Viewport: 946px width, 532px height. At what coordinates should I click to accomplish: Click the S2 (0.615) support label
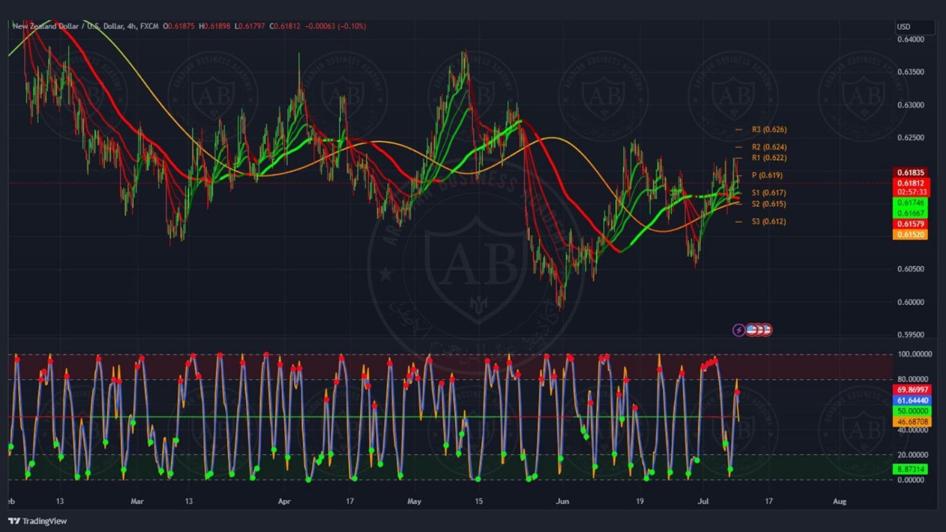click(769, 204)
